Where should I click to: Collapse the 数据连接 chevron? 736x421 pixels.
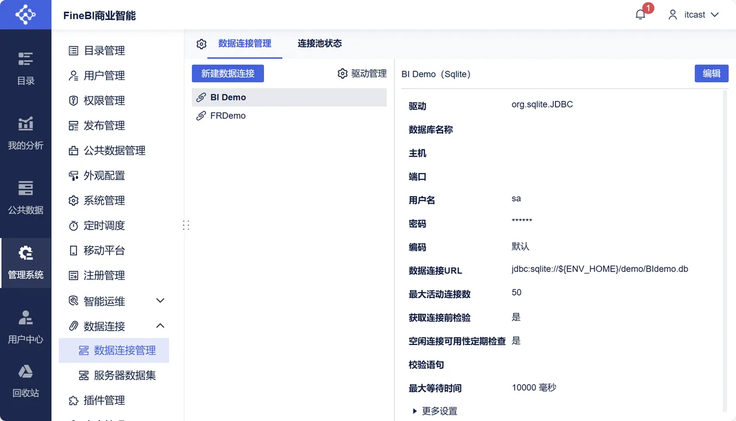[160, 326]
